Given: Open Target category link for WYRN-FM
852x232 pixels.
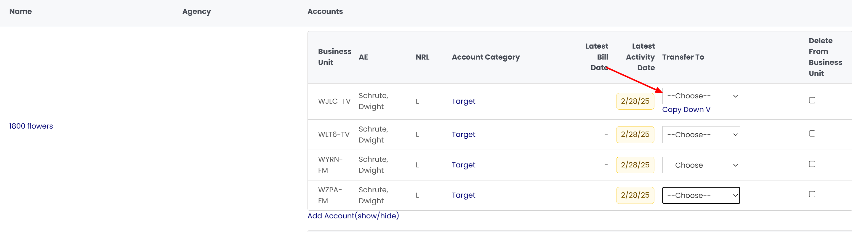Looking at the screenshot, I should 463,165.
